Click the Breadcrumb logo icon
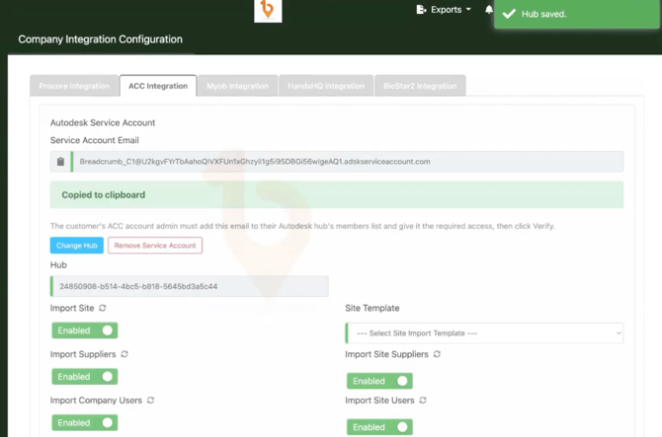 [x=268, y=10]
